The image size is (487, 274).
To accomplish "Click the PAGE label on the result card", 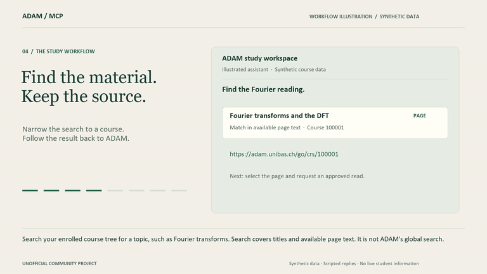I will point(419,115).
